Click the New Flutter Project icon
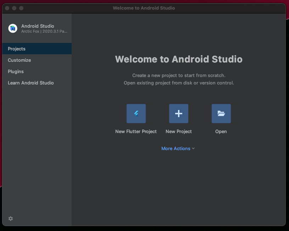The image size is (289, 231). [136, 114]
